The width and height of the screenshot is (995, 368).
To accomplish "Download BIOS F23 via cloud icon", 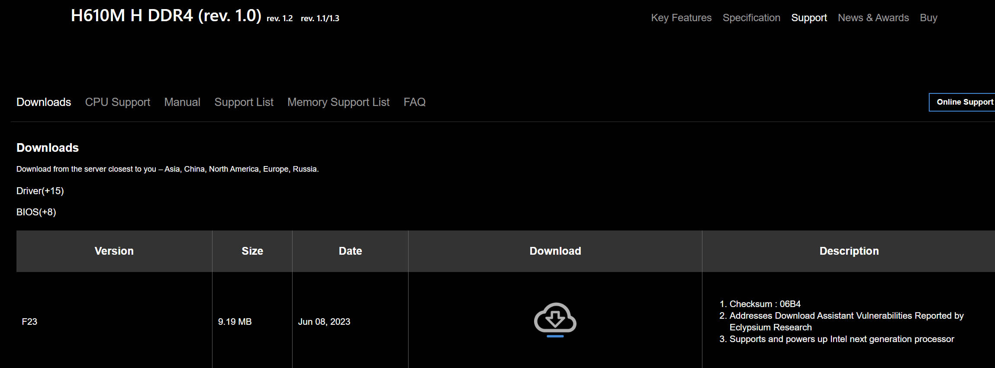I will coord(555,320).
